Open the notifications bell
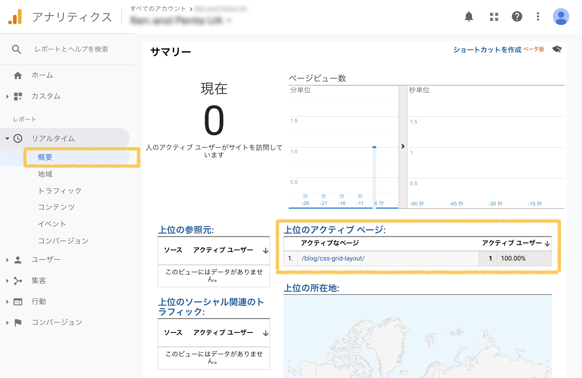 [469, 17]
